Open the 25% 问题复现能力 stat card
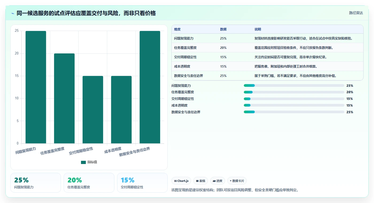The width and height of the screenshot is (374, 203). pos(36,183)
